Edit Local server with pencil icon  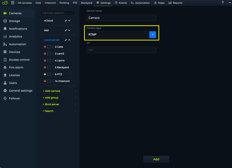click(66, 40)
